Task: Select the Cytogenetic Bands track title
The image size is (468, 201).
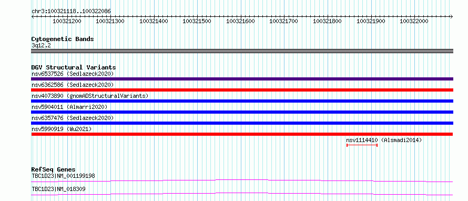Action: tap(63, 39)
